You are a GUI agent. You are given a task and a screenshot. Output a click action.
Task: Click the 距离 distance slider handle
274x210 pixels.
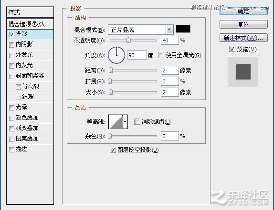click(x=111, y=70)
